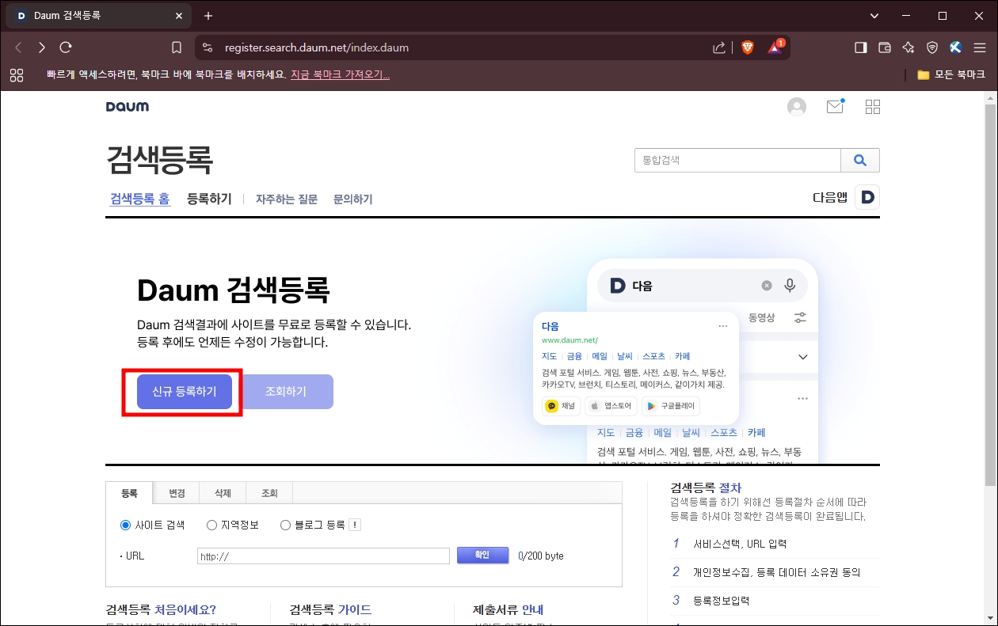Screen dimensions: 998x626
Task: Click the VPN shield icon in toolbar
Action: 932,47
